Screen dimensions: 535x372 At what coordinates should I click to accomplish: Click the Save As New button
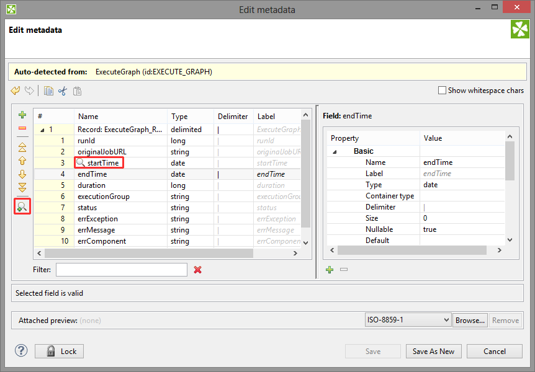[433, 352]
